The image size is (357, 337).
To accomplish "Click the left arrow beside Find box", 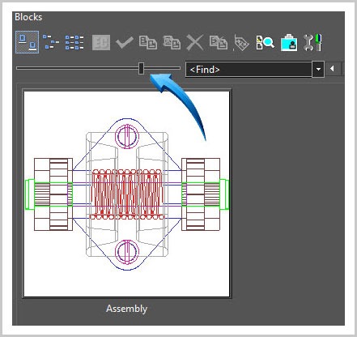I will tap(332, 69).
